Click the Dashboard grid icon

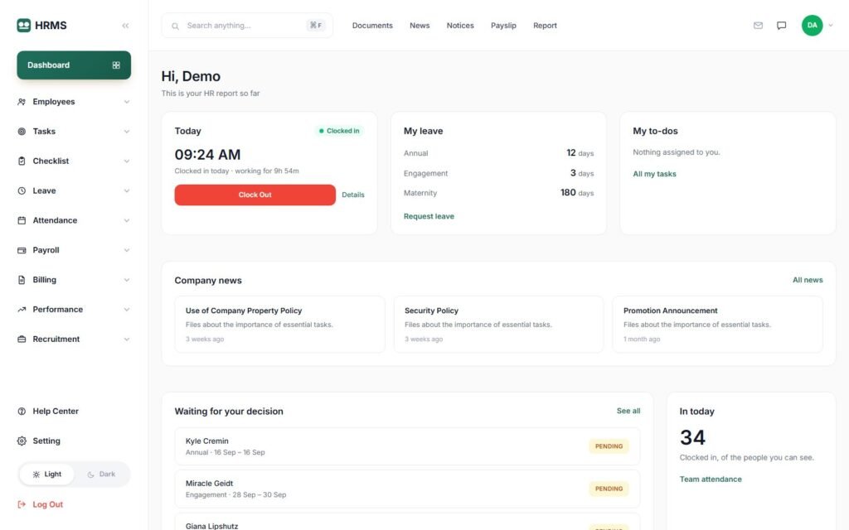click(x=116, y=65)
